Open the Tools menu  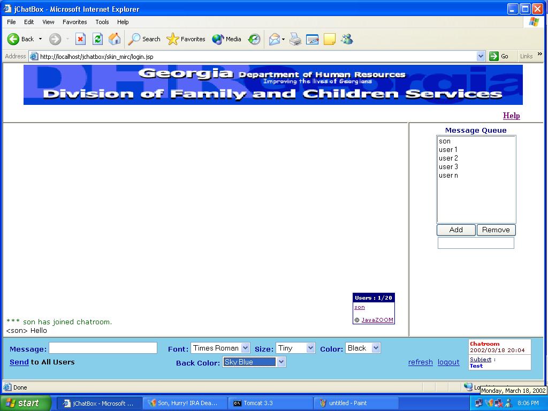[x=102, y=22]
